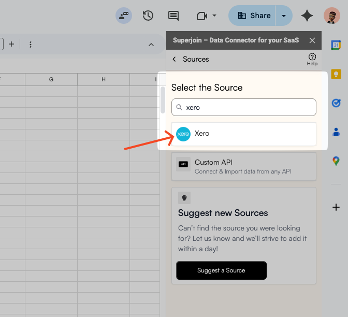Open version history clock icon

coord(148,16)
